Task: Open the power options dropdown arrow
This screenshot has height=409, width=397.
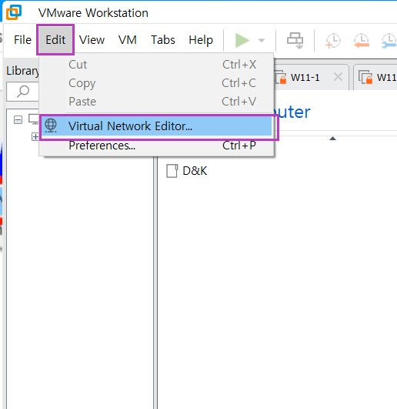Action: (262, 40)
